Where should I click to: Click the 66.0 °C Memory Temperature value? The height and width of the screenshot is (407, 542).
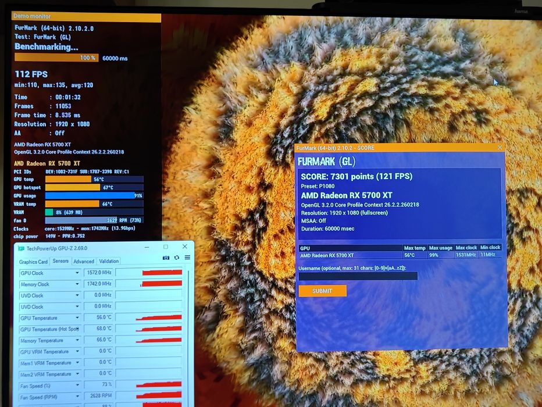[99, 340]
